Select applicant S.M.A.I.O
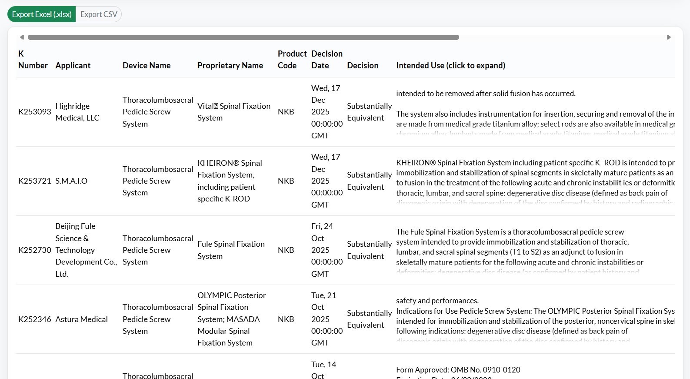This screenshot has width=690, height=379. click(71, 181)
